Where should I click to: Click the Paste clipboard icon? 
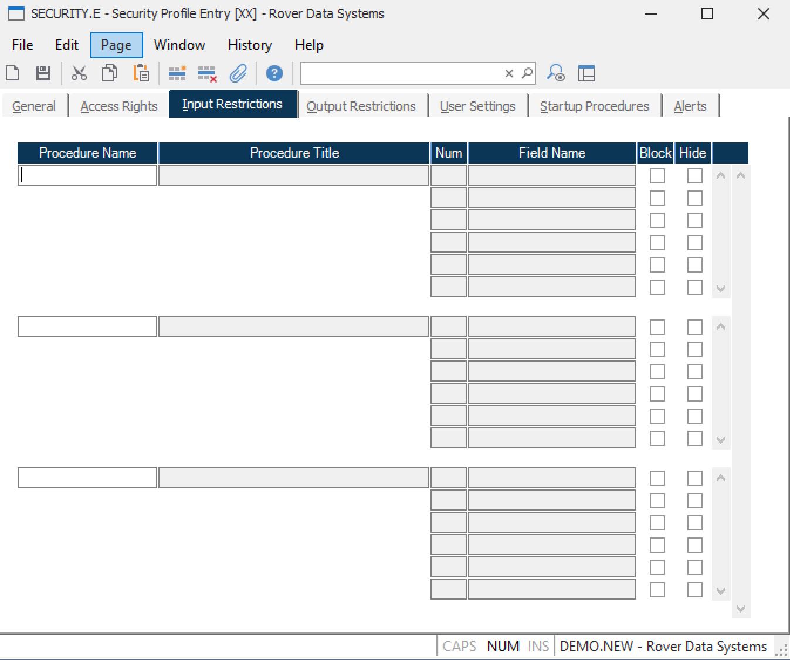click(141, 73)
